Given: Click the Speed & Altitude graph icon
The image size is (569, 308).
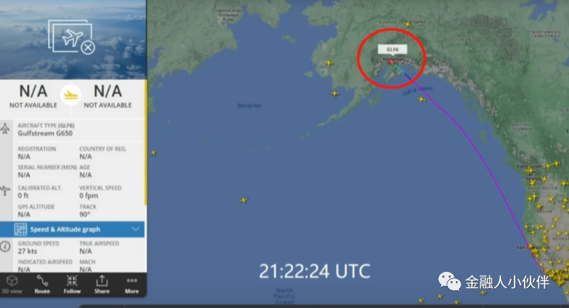Looking at the screenshot, I should pos(20,229).
